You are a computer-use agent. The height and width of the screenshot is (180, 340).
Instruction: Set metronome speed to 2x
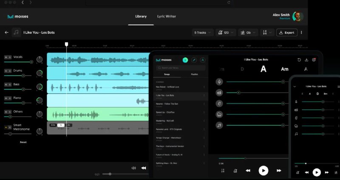click(x=68, y=125)
